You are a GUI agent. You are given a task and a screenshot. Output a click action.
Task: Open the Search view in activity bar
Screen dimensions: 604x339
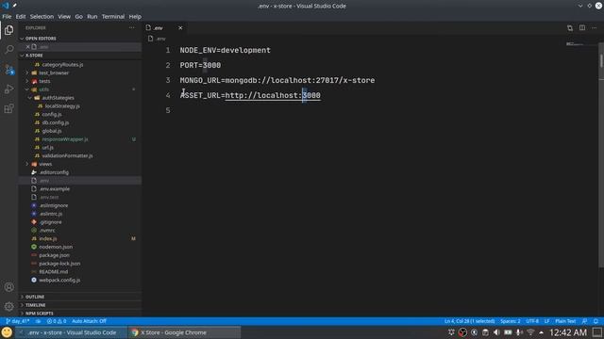click(x=8, y=50)
